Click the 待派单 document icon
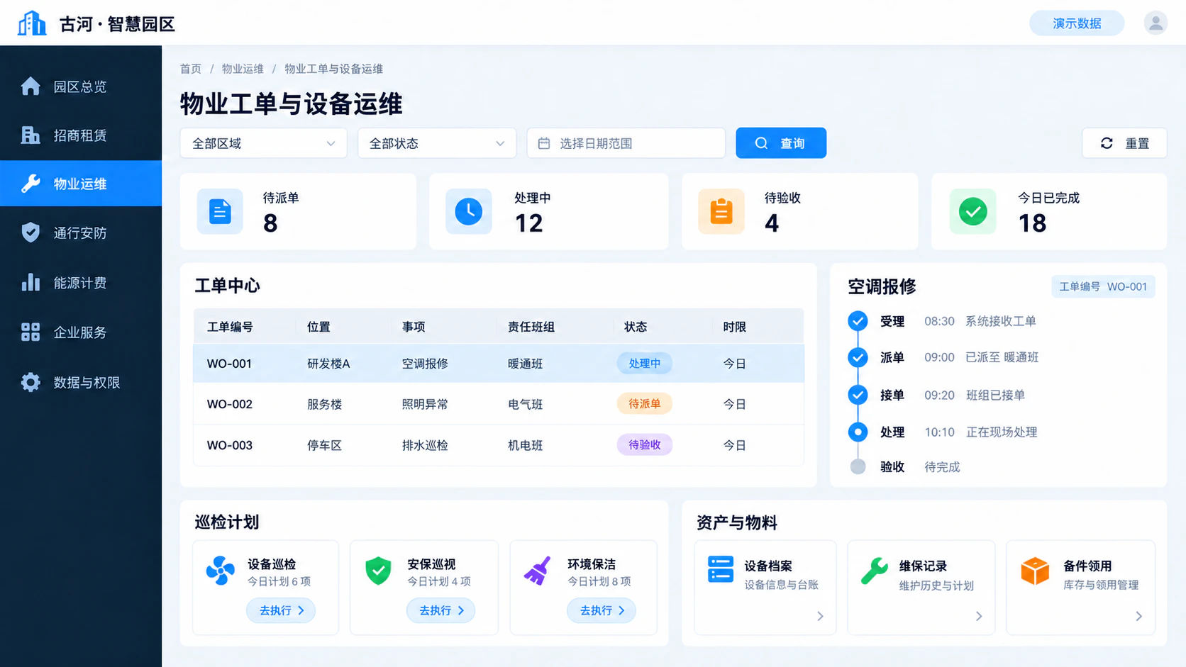 pyautogui.click(x=220, y=211)
